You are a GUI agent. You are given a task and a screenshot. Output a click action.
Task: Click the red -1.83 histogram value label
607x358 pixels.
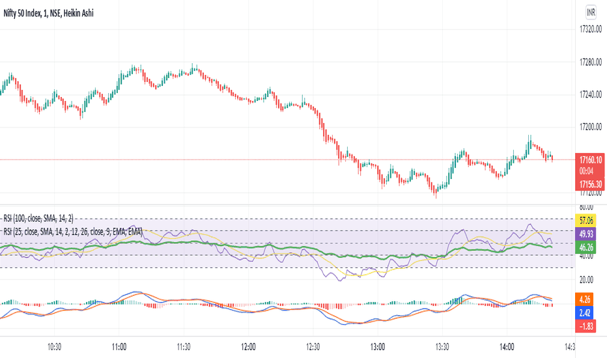point(586,326)
